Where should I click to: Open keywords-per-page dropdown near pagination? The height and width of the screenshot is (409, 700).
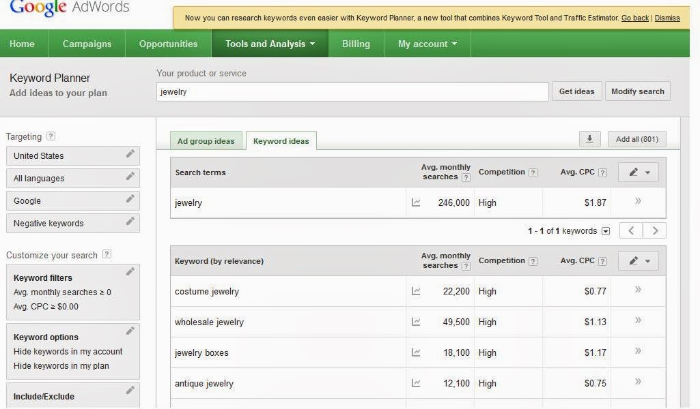pos(605,231)
